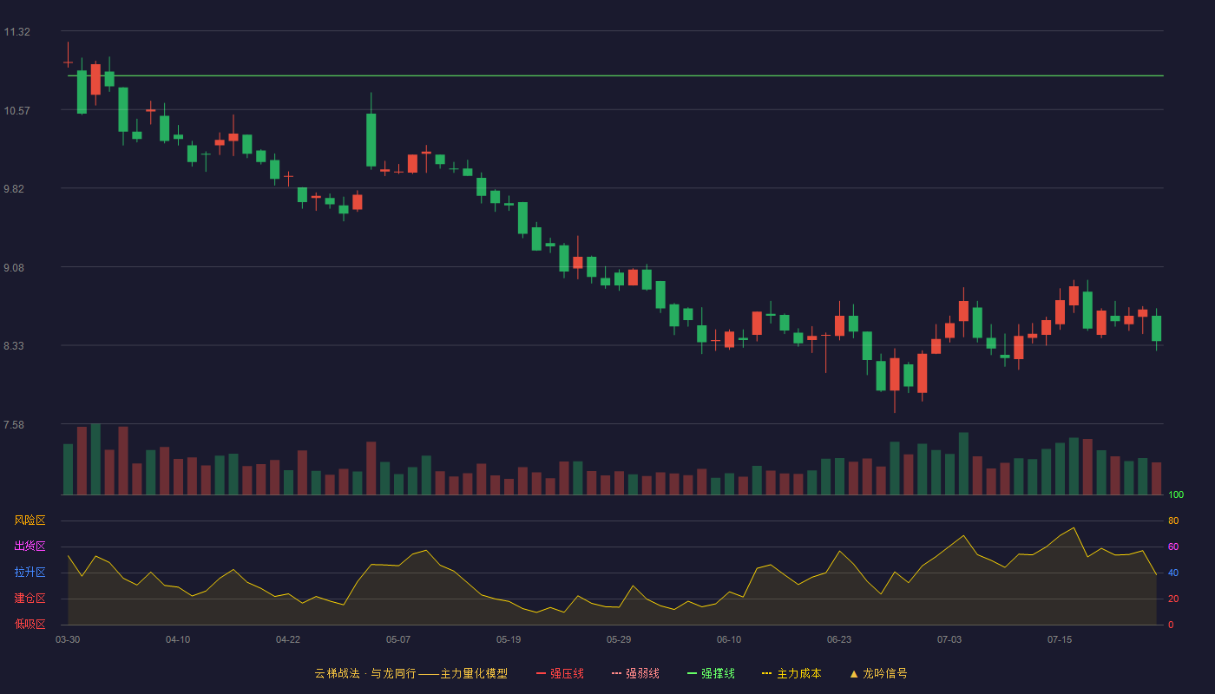Click the 9.08 price axis label
The height and width of the screenshot is (694, 1215).
(14, 268)
